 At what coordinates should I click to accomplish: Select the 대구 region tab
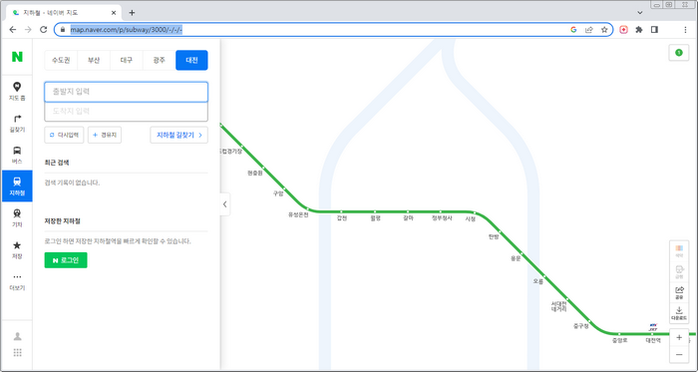pos(127,60)
